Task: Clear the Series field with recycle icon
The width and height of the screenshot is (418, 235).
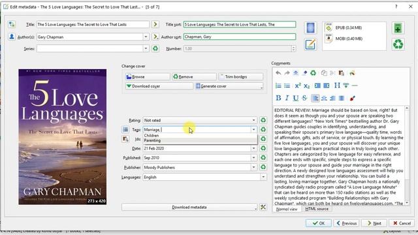Action: point(155,48)
